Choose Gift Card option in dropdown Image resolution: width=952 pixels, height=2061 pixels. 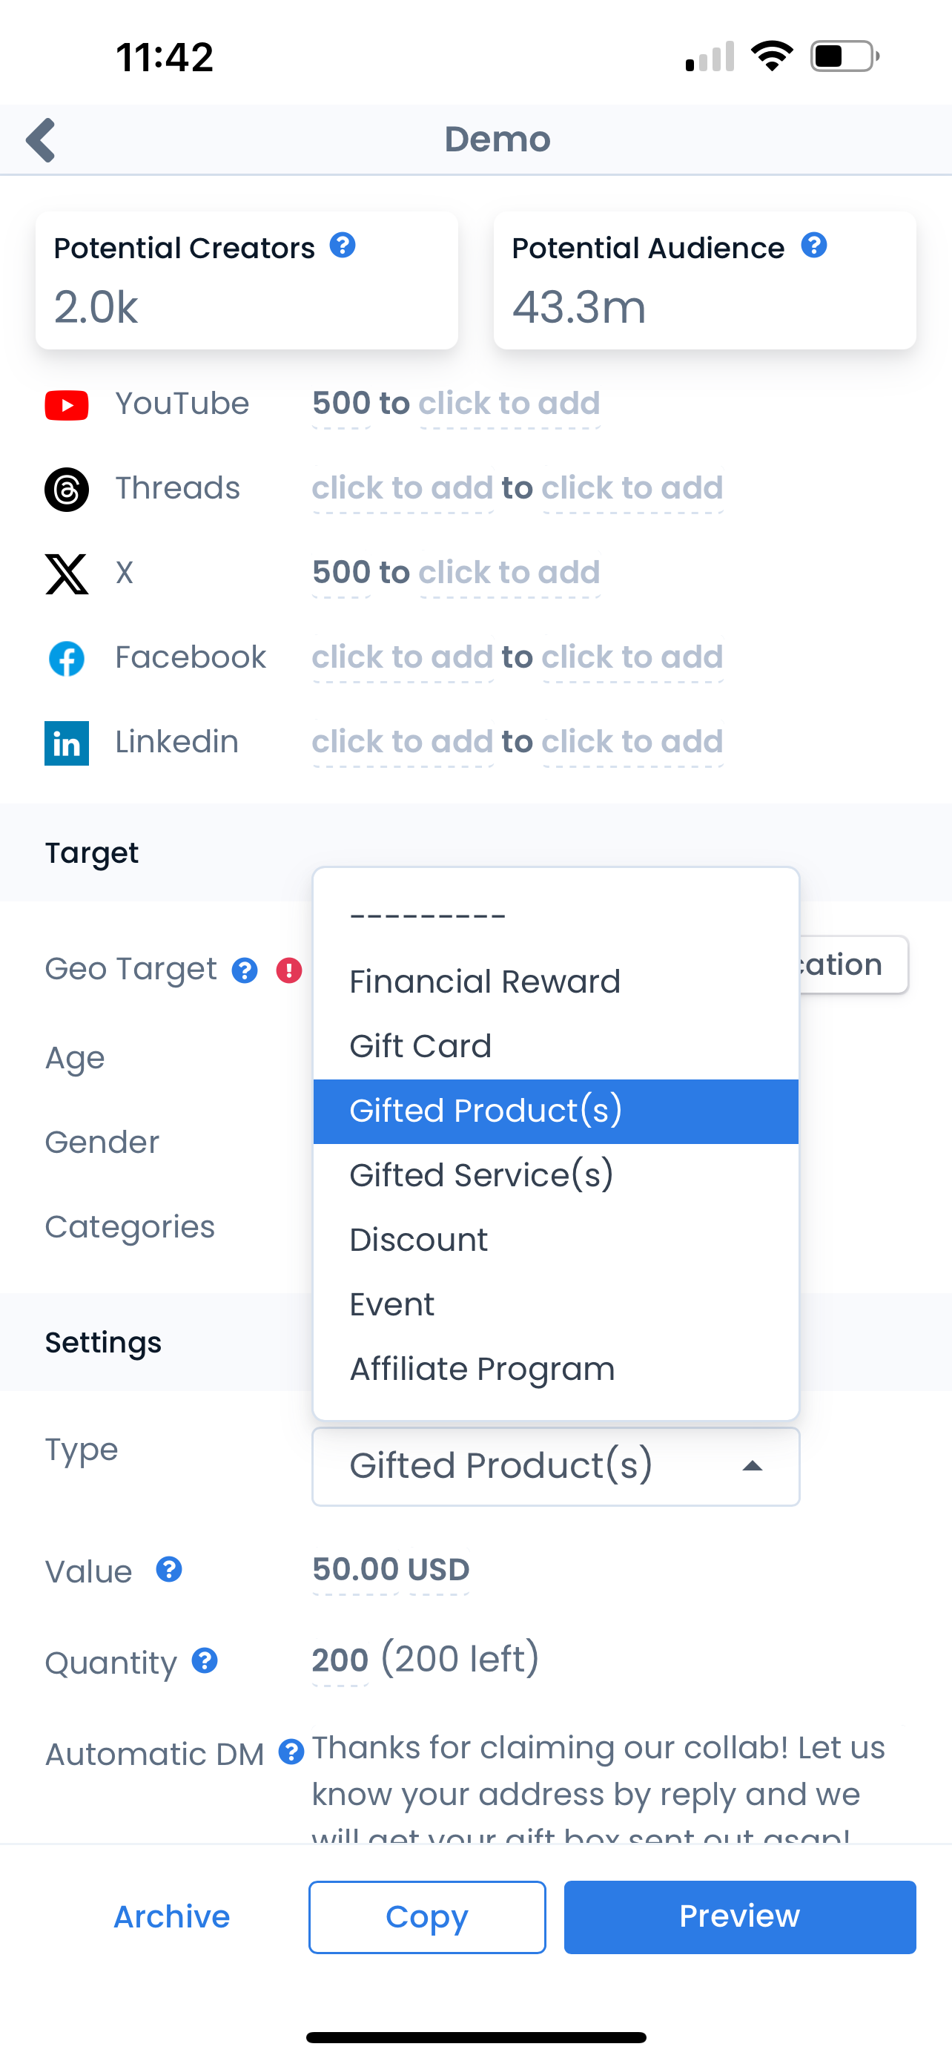(x=420, y=1047)
